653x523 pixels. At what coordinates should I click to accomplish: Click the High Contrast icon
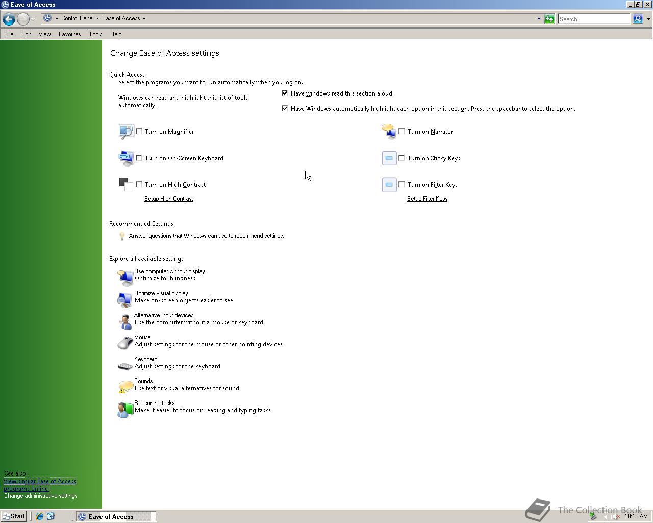(x=125, y=184)
